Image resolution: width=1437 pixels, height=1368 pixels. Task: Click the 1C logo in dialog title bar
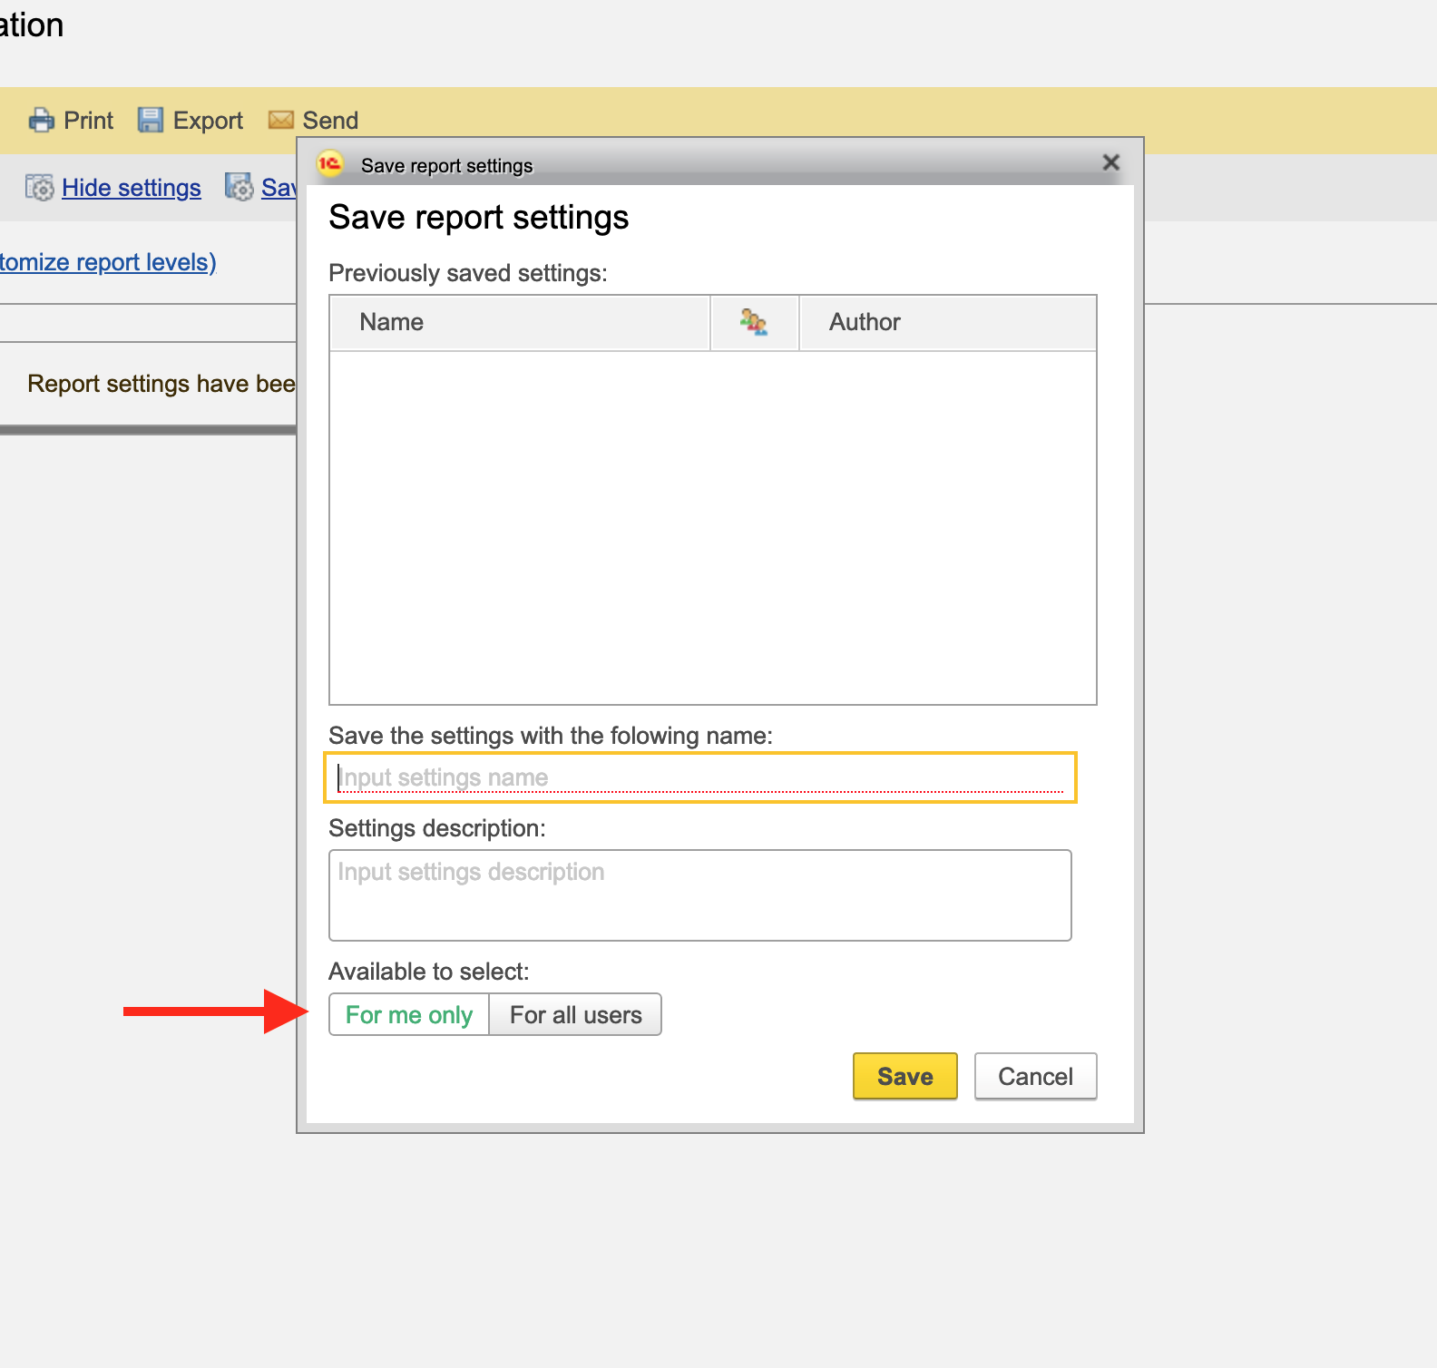click(329, 164)
